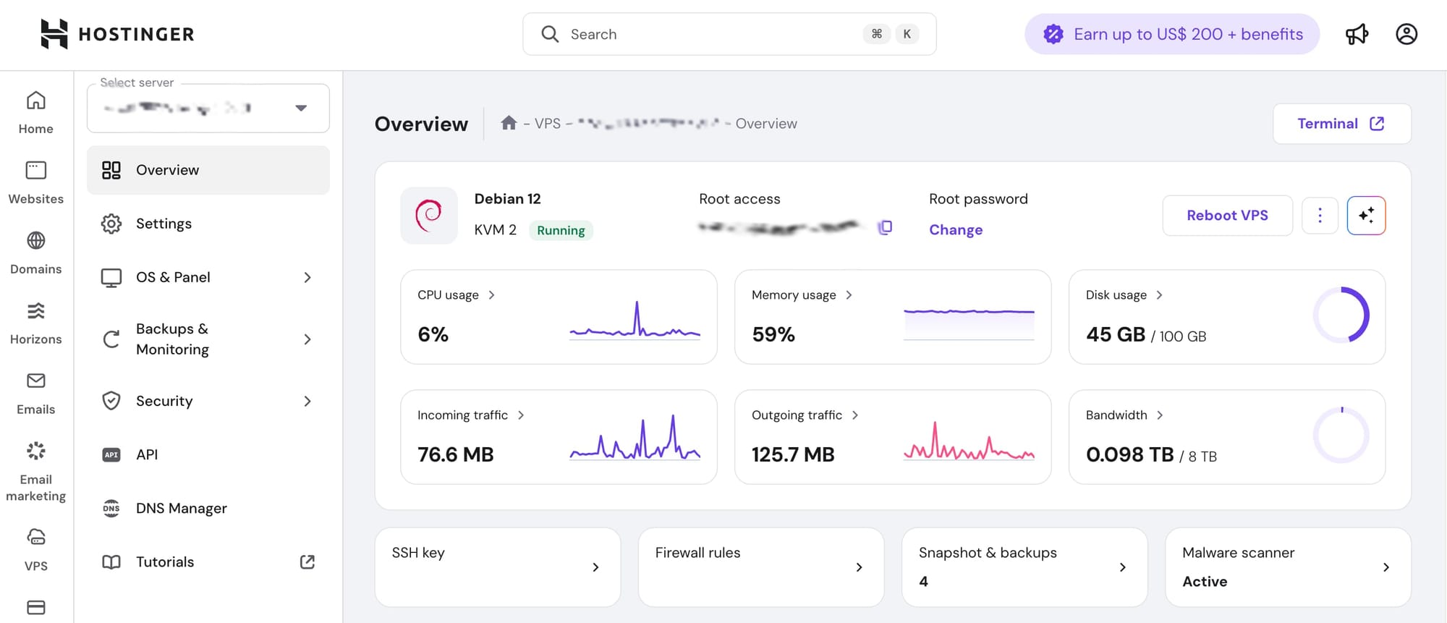
Task: Open the user account profile icon
Action: tap(1406, 34)
